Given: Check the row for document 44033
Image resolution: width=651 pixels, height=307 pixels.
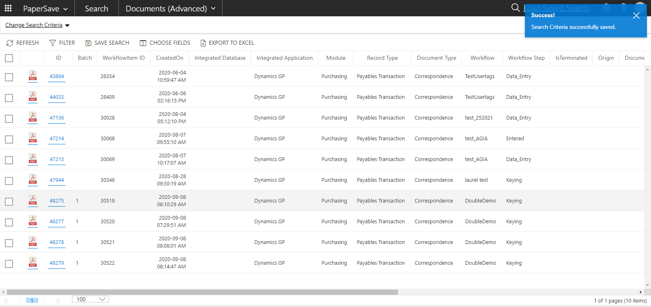Looking at the screenshot, I should point(9,98).
